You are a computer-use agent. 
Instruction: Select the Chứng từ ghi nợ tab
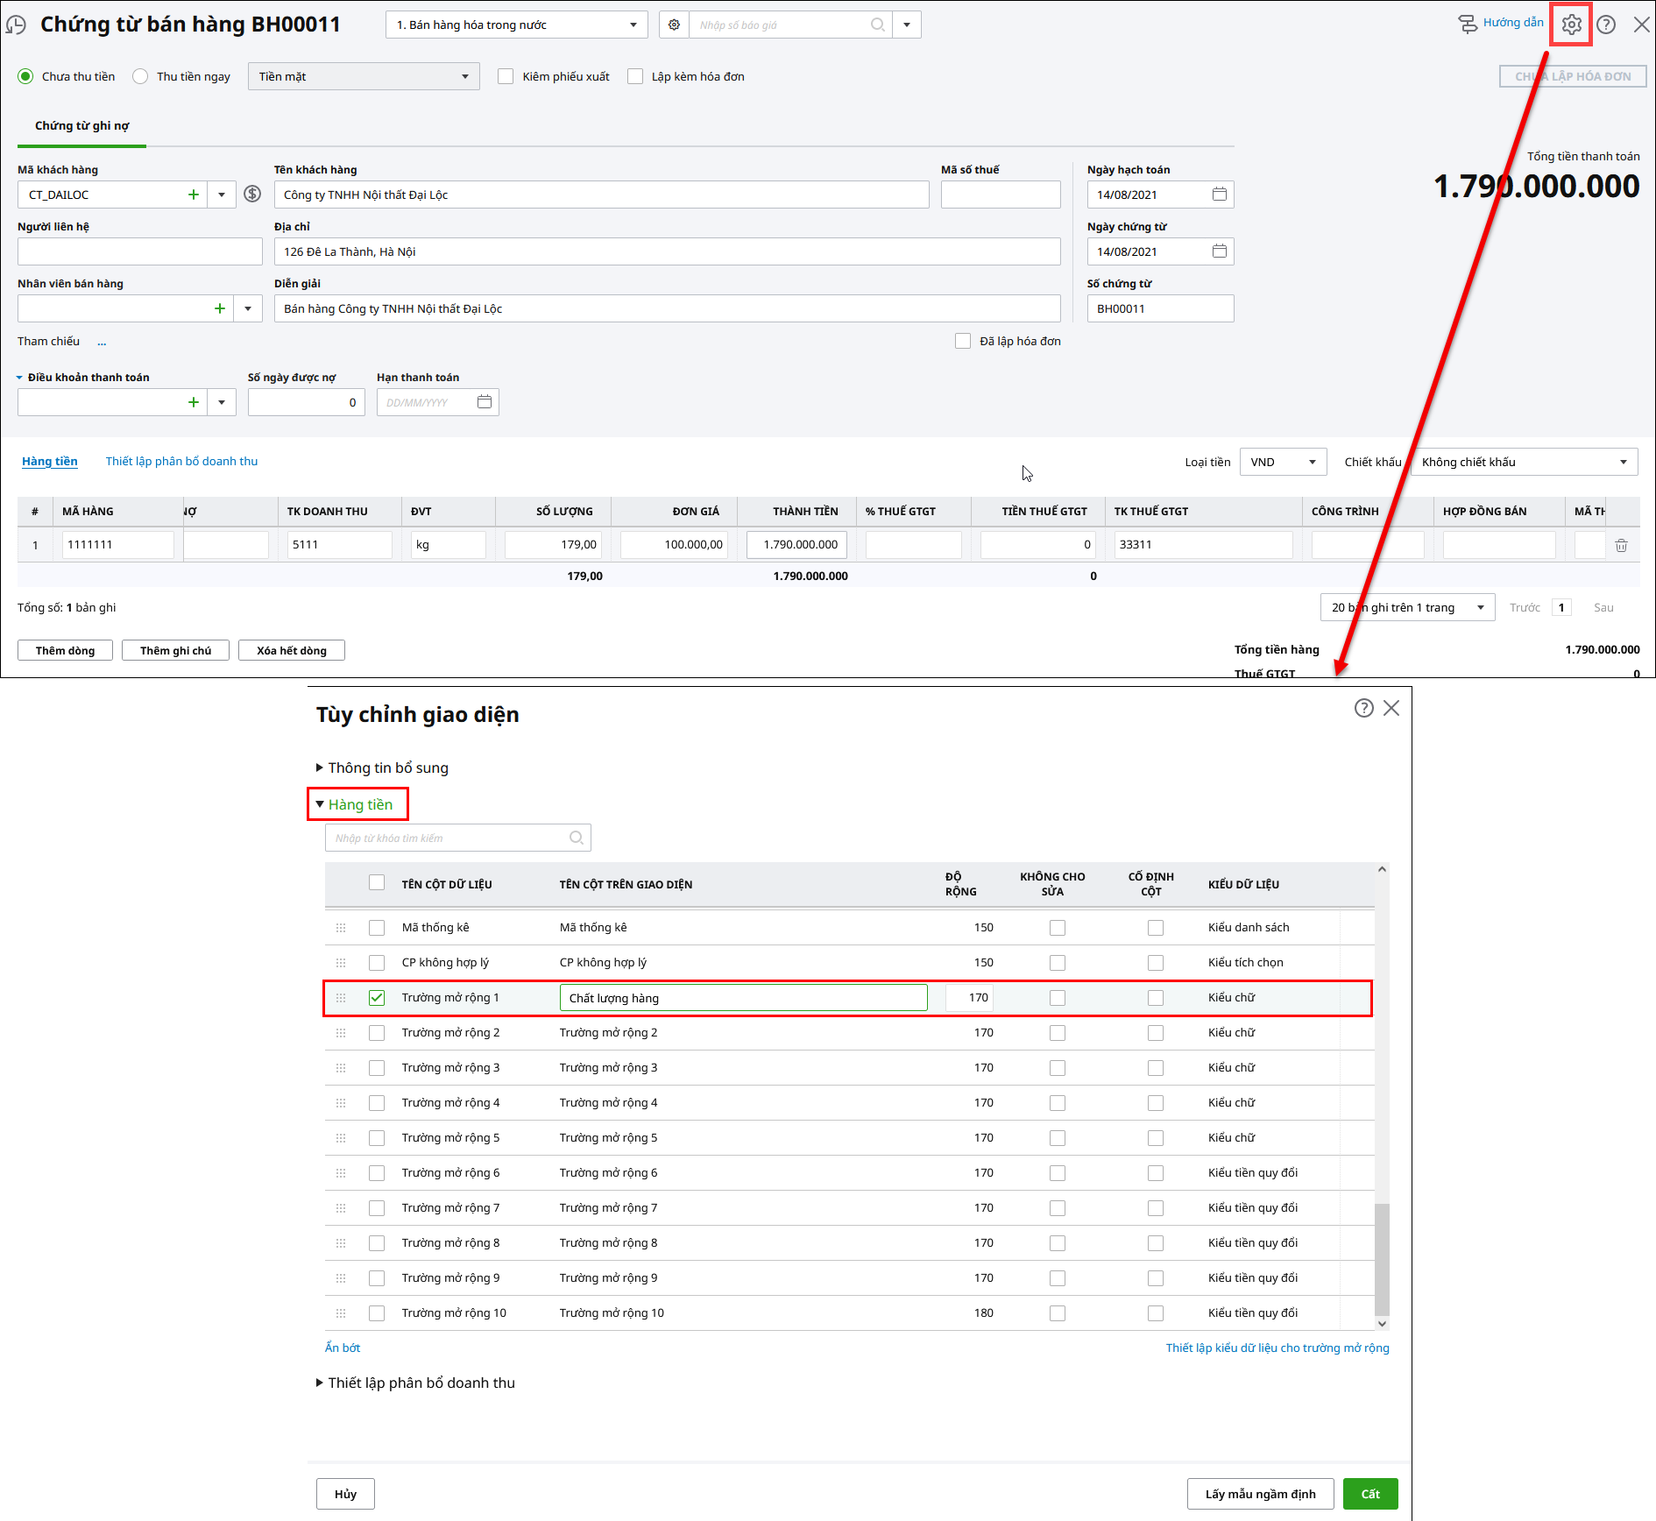(x=81, y=125)
